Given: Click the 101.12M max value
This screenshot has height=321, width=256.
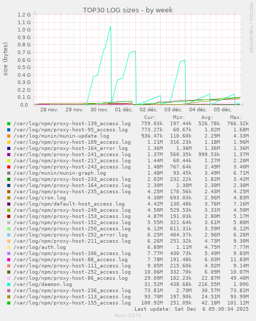Looking at the screenshot, I should 238,303.
